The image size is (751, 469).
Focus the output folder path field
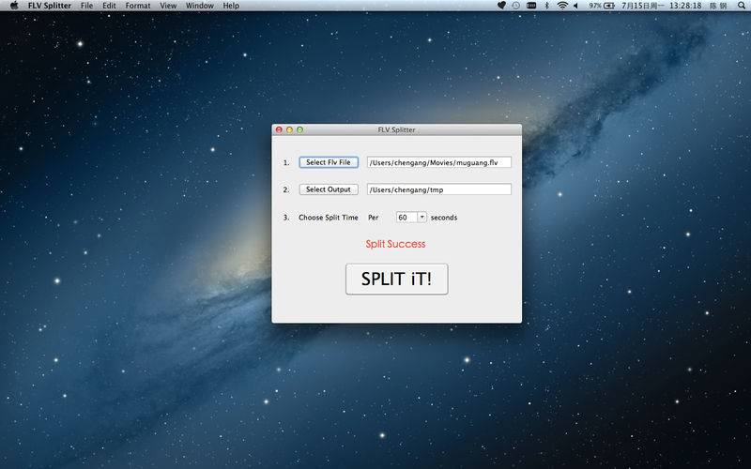(x=438, y=189)
